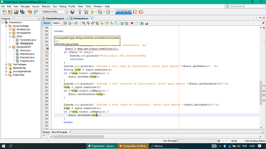Click the New File toolbar icon
This screenshot has width=266, height=149.
tap(4, 12)
